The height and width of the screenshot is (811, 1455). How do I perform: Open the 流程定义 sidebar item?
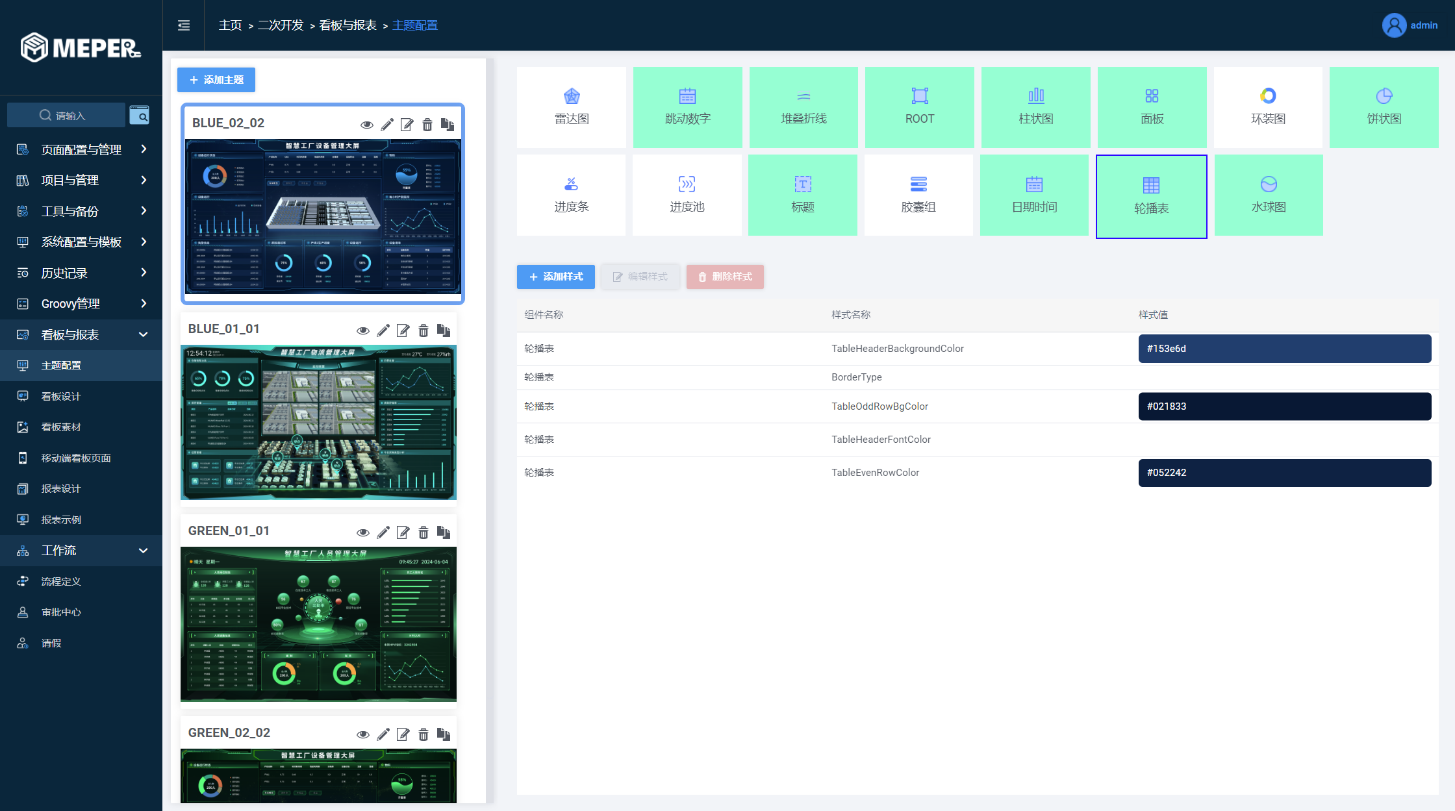81,581
